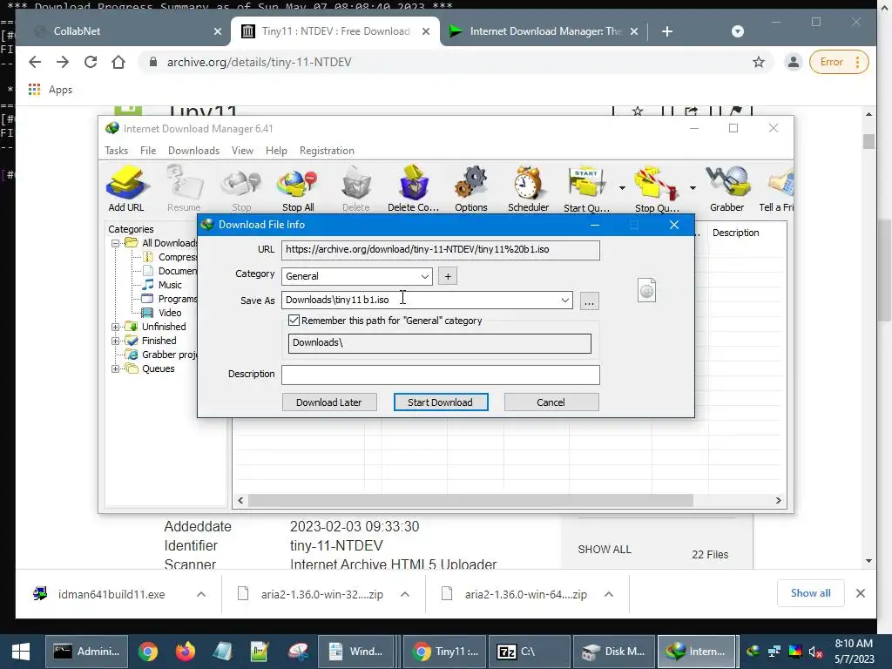Open the Tasks menu in IDM

tap(116, 151)
